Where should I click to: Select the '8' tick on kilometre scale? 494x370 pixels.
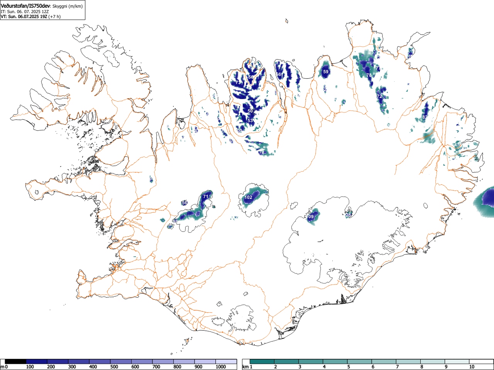coord(421,367)
